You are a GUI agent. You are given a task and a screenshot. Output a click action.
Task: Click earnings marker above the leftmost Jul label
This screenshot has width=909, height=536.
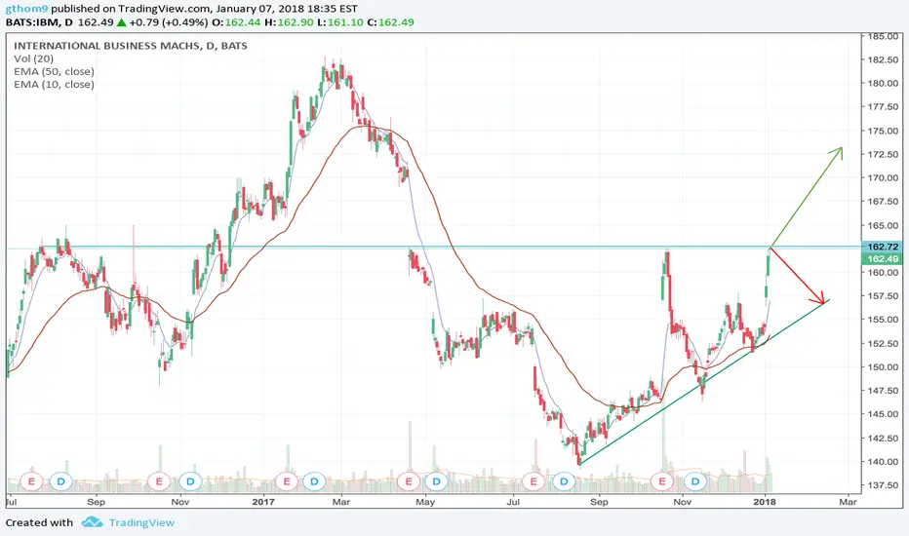click(31, 481)
